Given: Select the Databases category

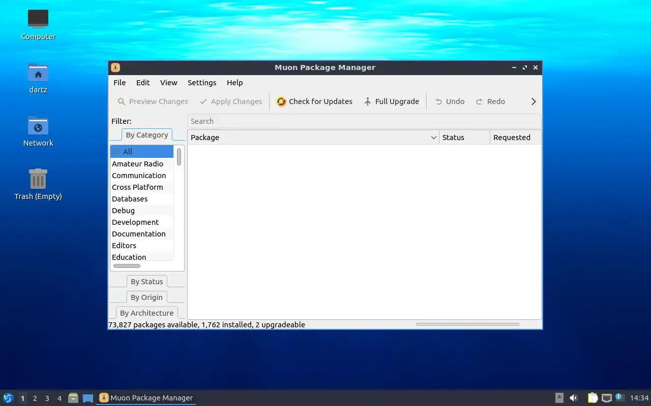Looking at the screenshot, I should click(142, 199).
